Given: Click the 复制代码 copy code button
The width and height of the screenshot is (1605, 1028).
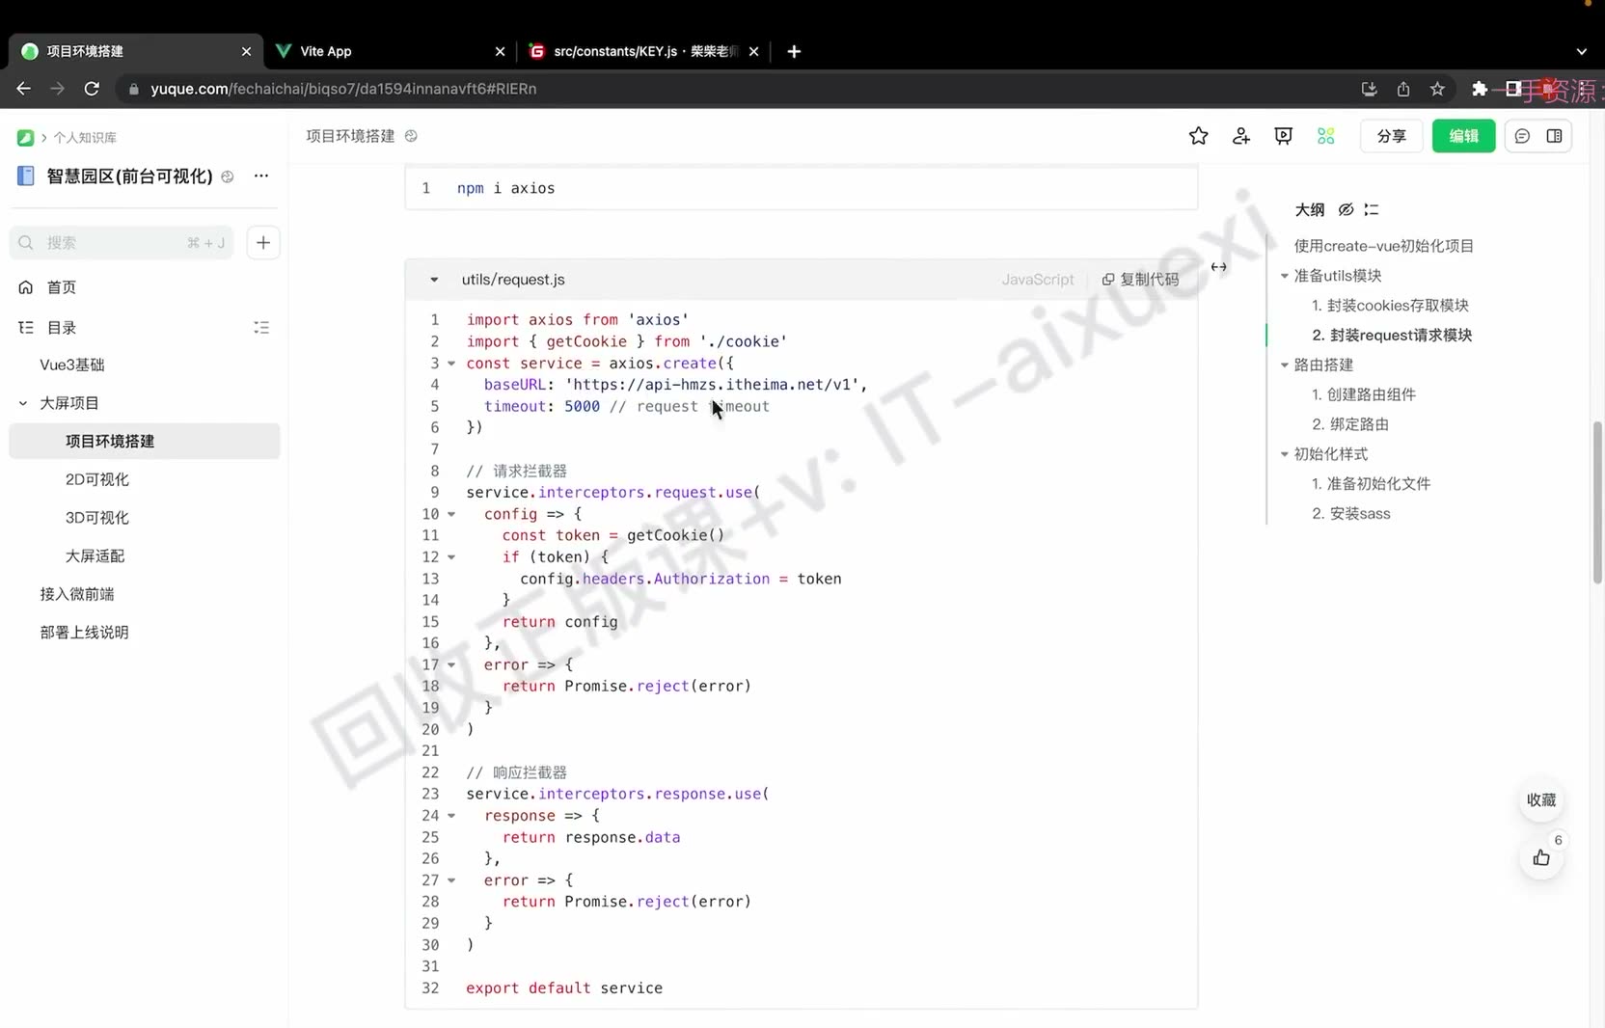Looking at the screenshot, I should point(1140,280).
